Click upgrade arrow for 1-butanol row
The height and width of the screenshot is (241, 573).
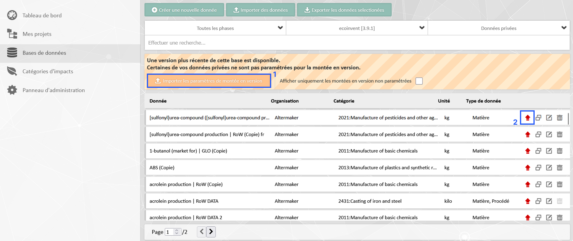pyautogui.click(x=528, y=151)
